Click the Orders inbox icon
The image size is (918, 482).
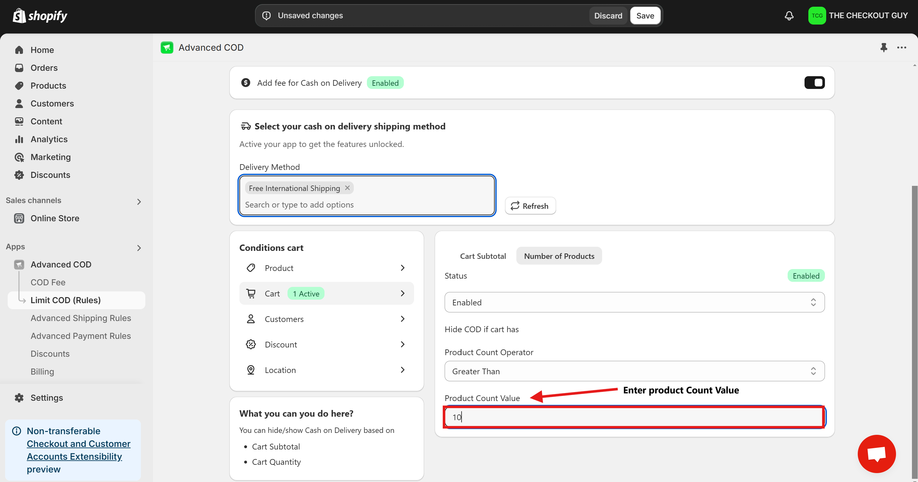coord(19,68)
